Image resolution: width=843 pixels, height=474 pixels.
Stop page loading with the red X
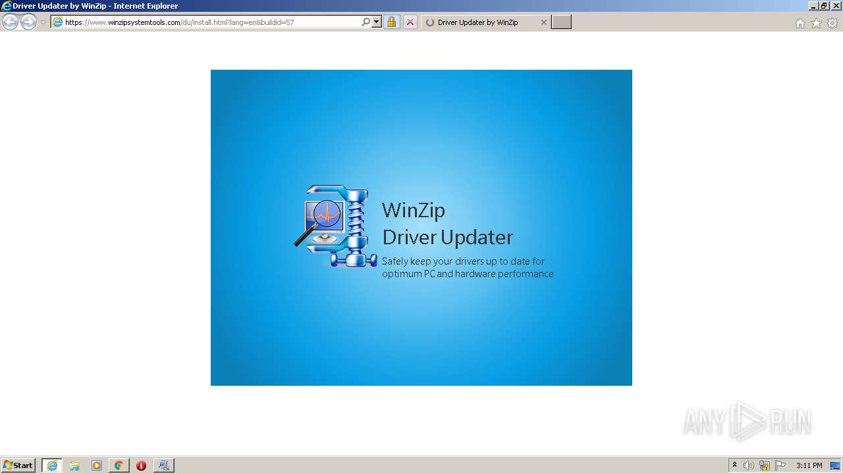click(x=410, y=22)
